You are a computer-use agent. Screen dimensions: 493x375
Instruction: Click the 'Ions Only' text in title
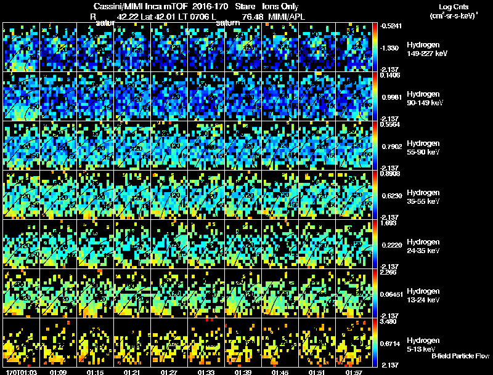[x=280, y=6]
